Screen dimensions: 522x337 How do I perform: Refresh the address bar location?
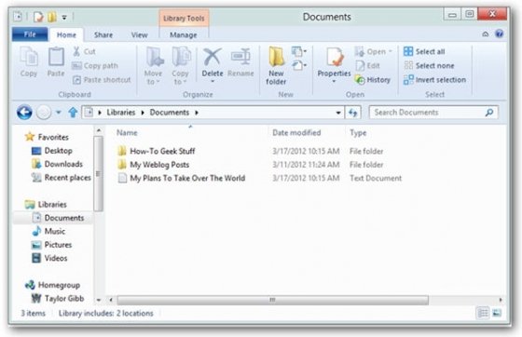353,113
